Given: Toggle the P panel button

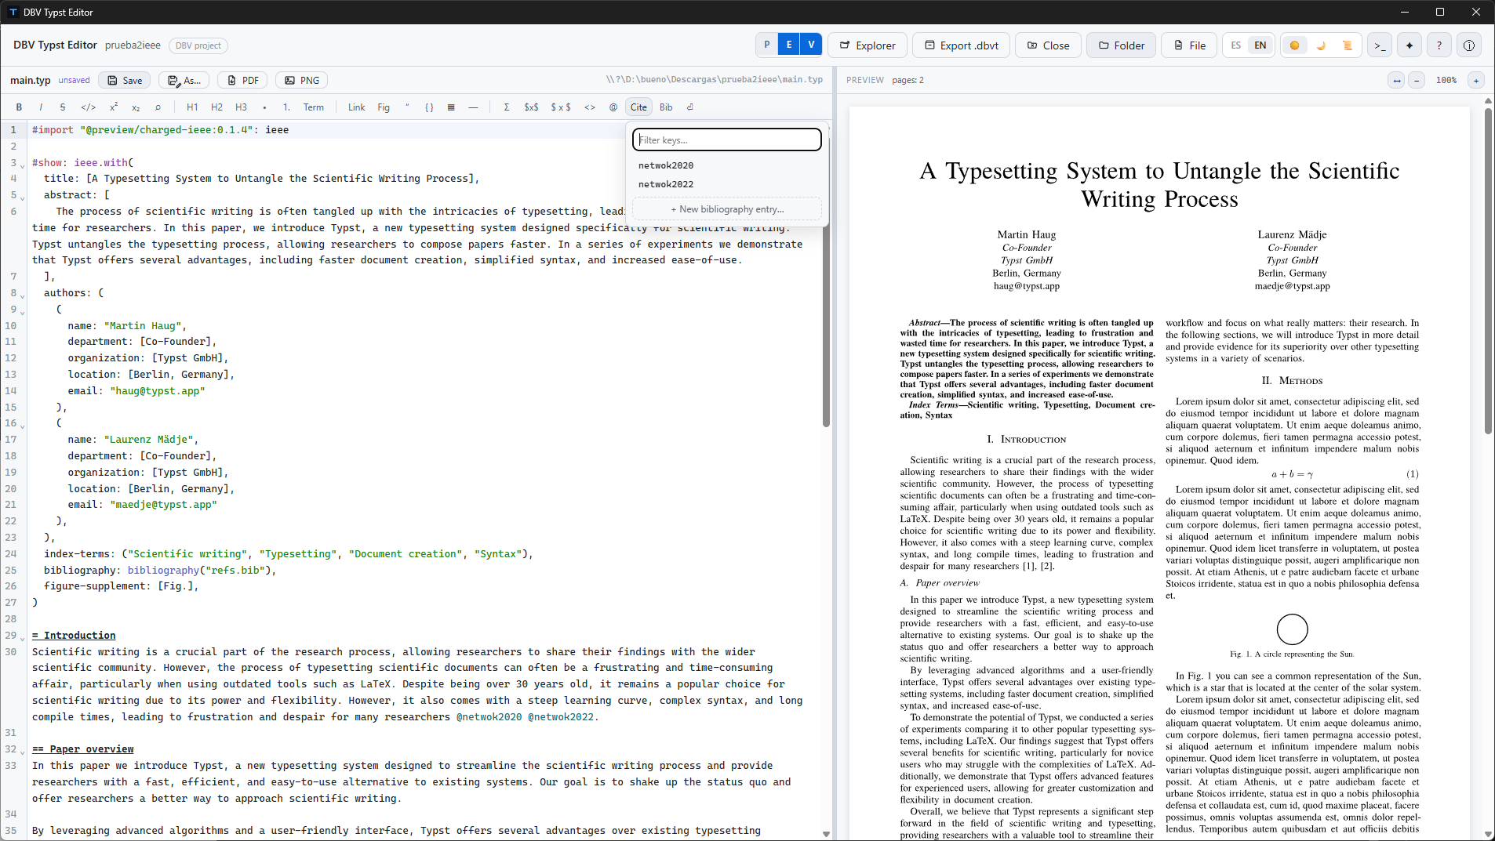Looking at the screenshot, I should 767,45.
